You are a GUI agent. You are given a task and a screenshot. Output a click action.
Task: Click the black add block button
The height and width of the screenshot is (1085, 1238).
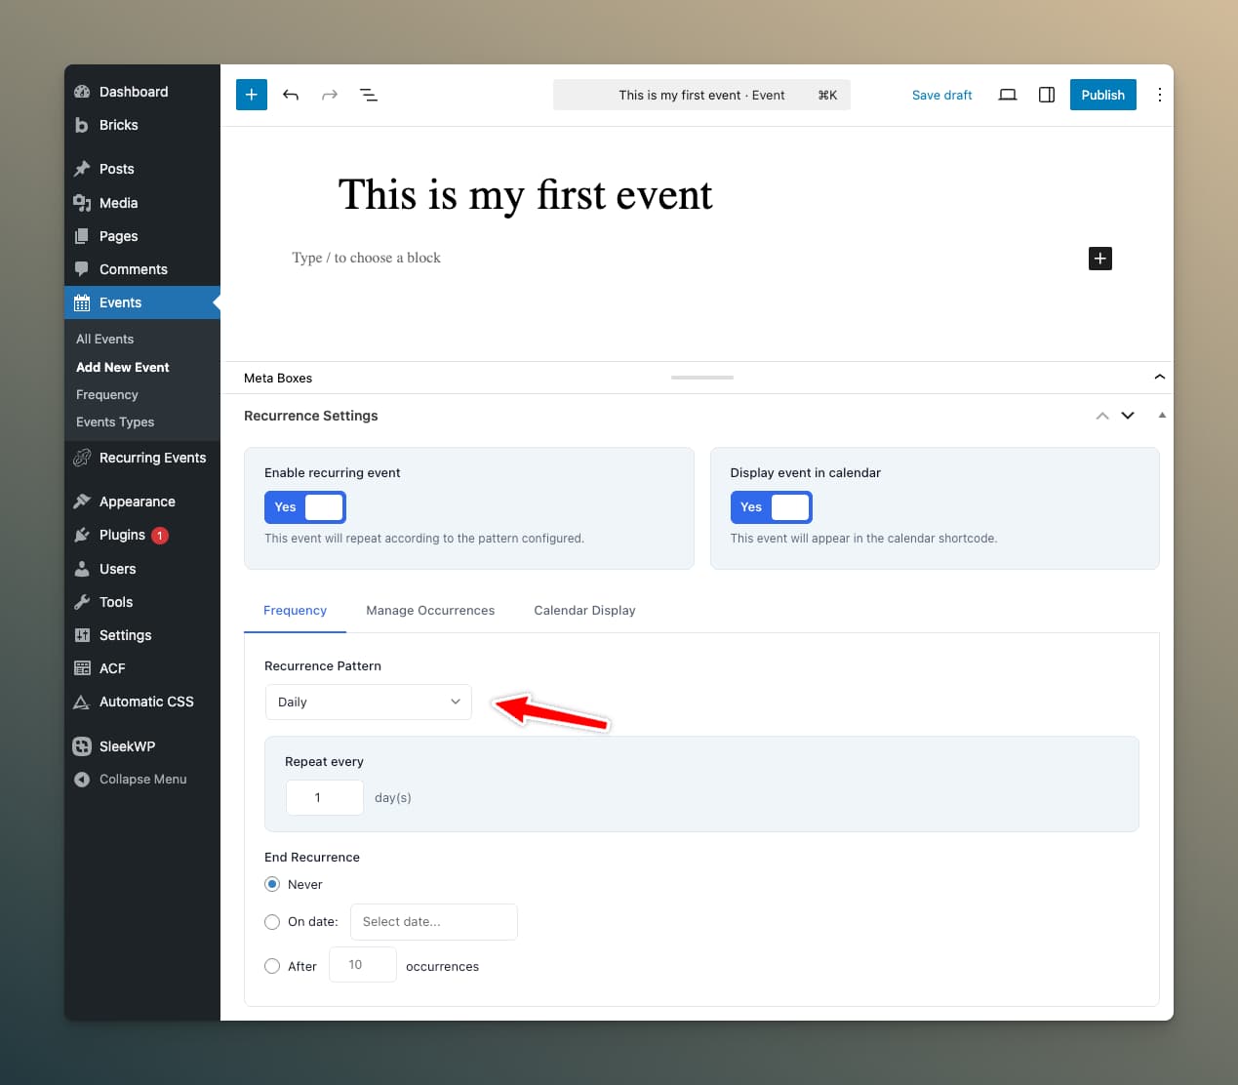[1099, 259]
